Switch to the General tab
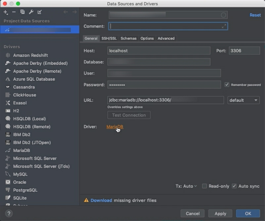Screen dimensions: 265x221 [91, 38]
